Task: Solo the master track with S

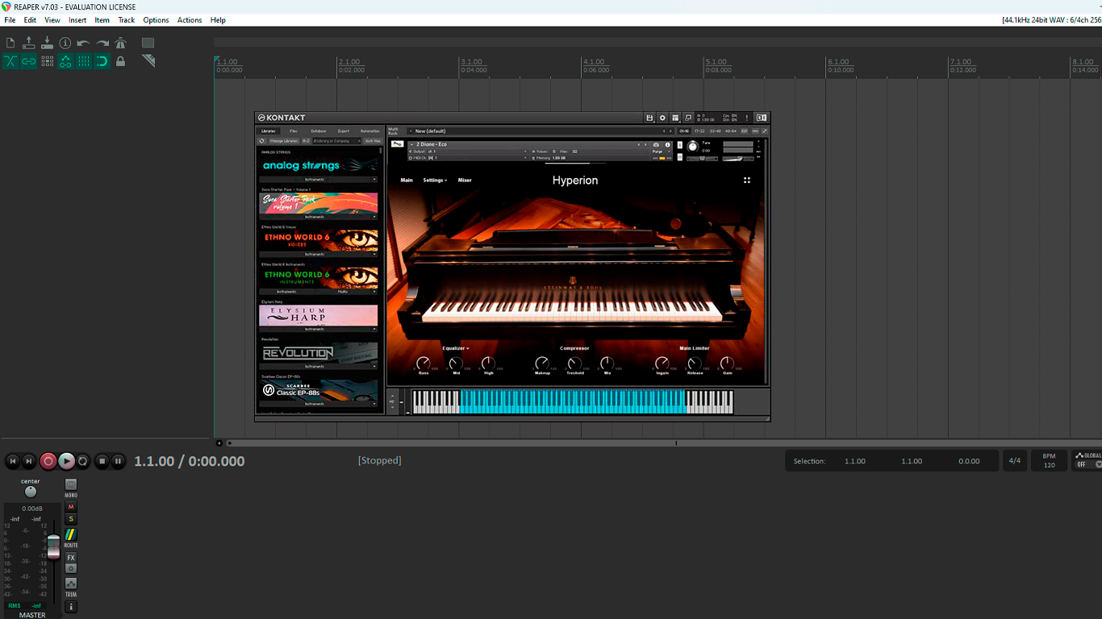Action: 71,519
